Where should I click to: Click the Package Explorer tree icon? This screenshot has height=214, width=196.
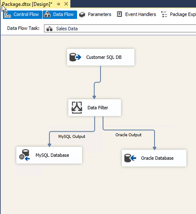[x=164, y=14]
